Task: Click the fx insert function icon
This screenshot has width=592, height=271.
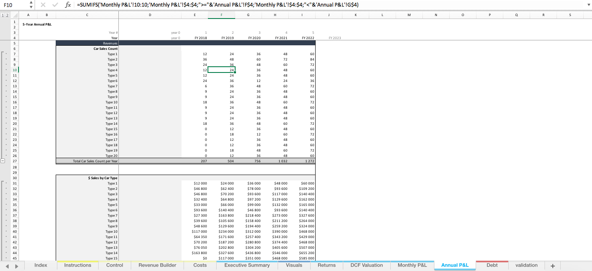Action: 68,5
